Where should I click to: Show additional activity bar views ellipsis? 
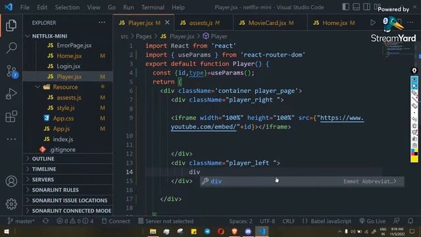tap(11, 139)
